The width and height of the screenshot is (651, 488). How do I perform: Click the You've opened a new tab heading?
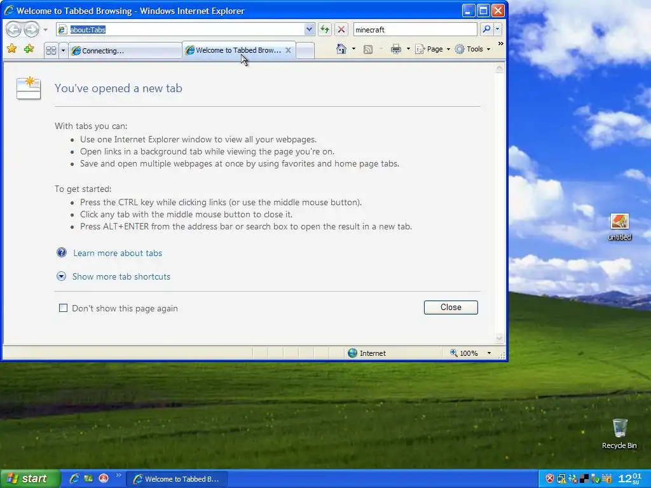click(x=118, y=88)
